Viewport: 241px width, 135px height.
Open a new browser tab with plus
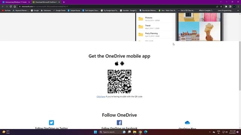64,2
